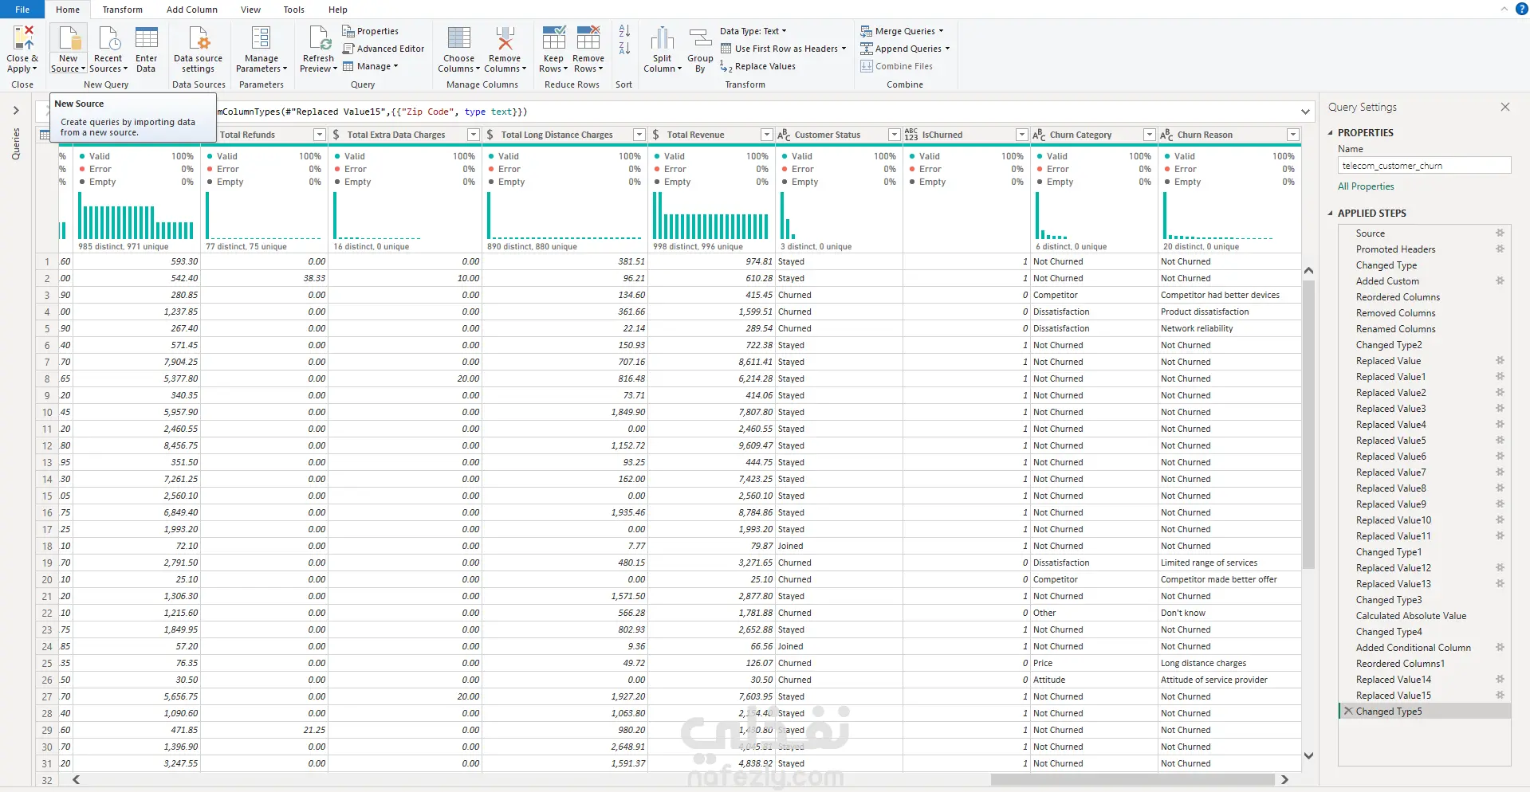
Task: Launch the Advanced Editor
Action: coord(383,49)
